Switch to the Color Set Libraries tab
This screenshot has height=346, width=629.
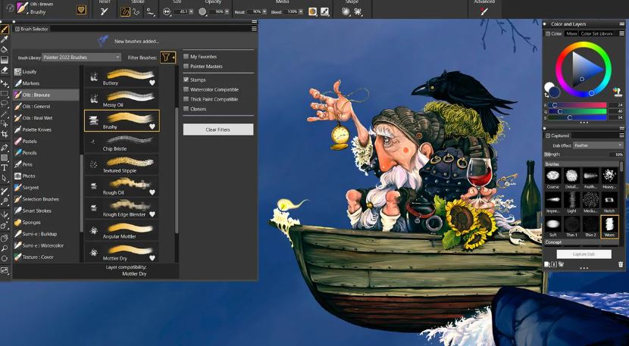(596, 33)
